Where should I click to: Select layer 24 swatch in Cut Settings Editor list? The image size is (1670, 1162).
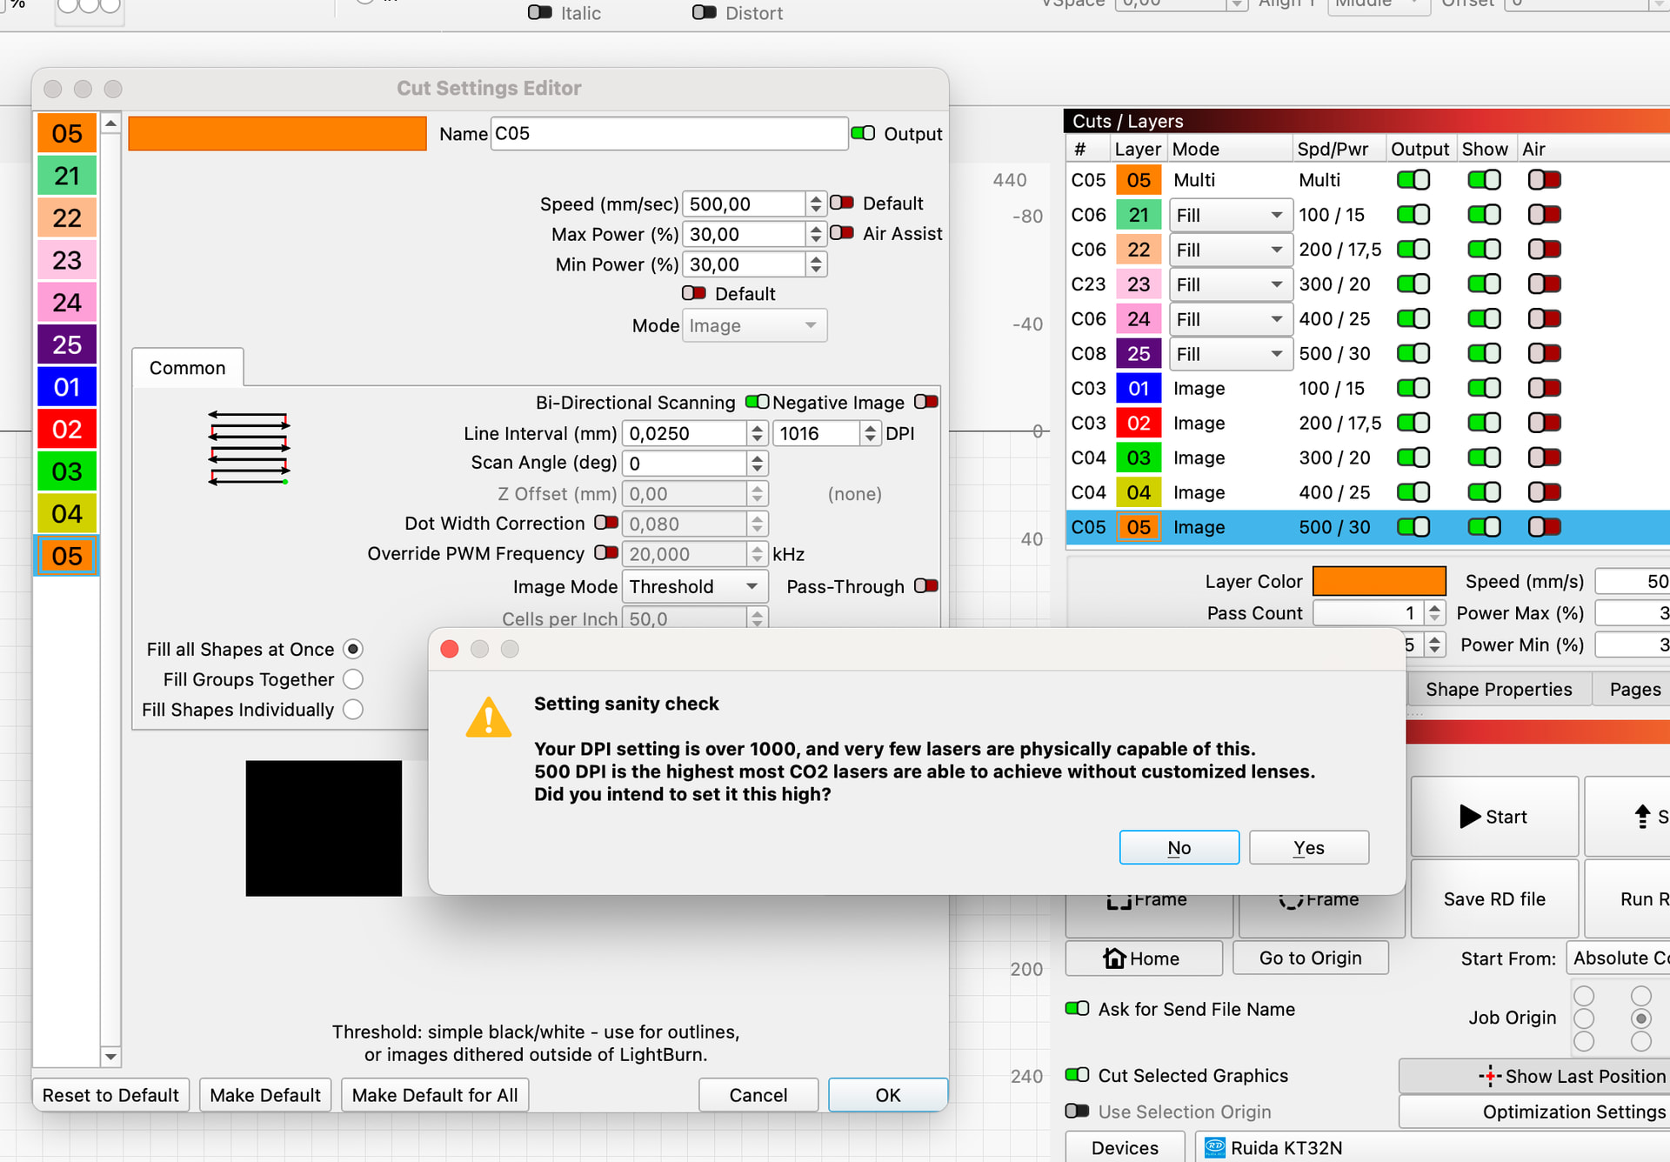click(x=67, y=303)
